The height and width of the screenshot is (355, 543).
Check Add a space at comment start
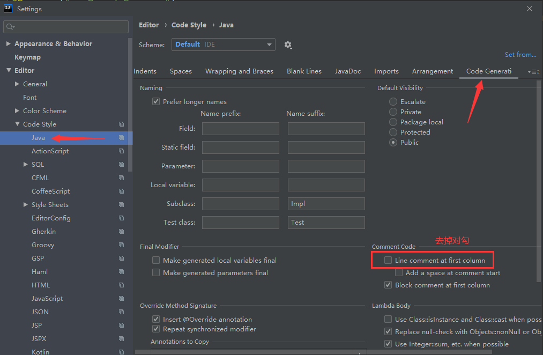(x=399, y=272)
